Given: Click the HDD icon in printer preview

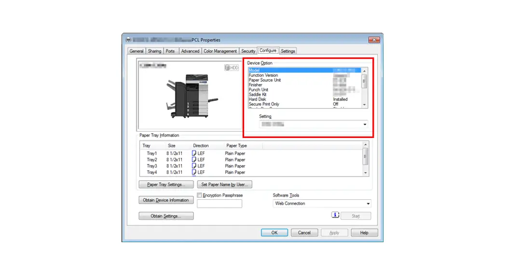Looking at the screenshot, I should [232, 68].
